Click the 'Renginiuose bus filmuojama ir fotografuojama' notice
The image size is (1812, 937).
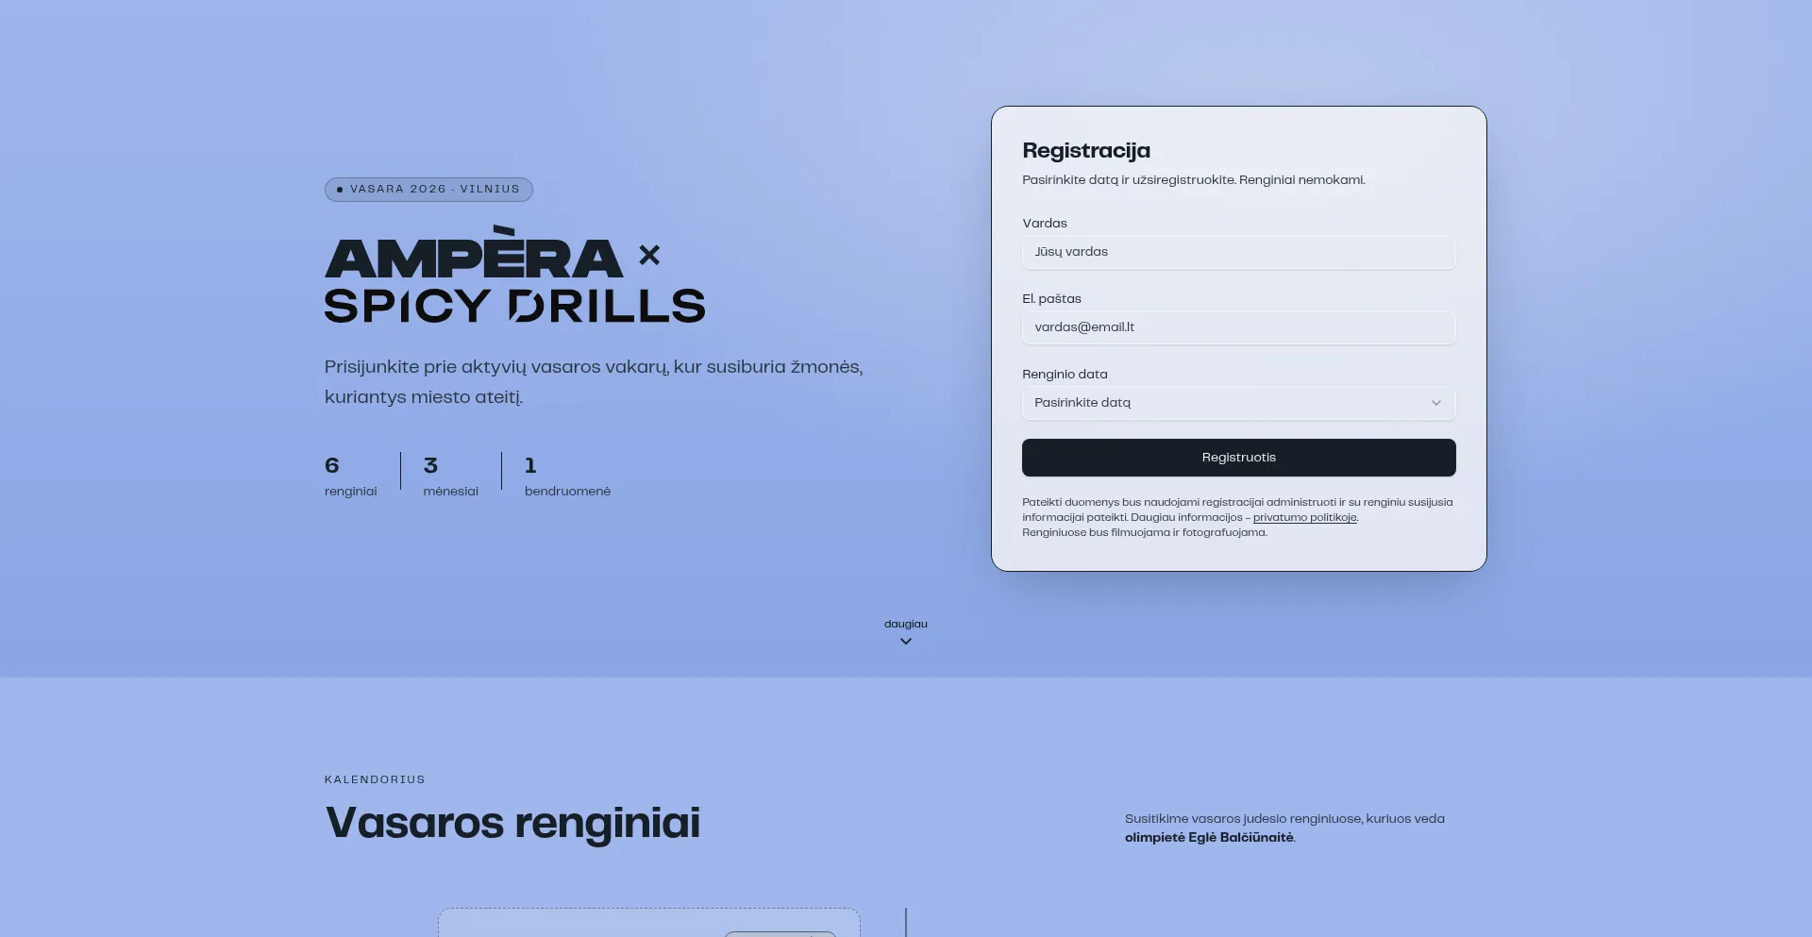click(1145, 533)
